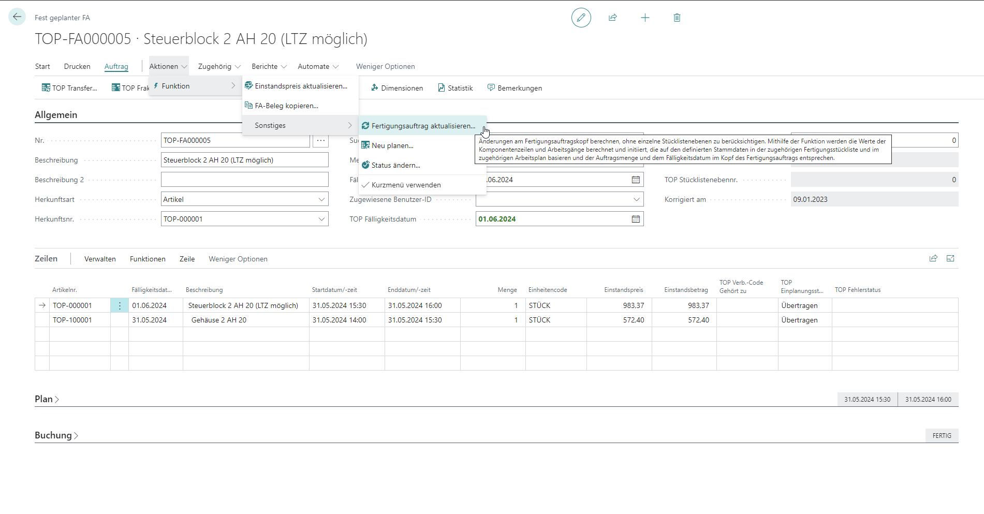Click the Beschreibung 2 input field

244,180
